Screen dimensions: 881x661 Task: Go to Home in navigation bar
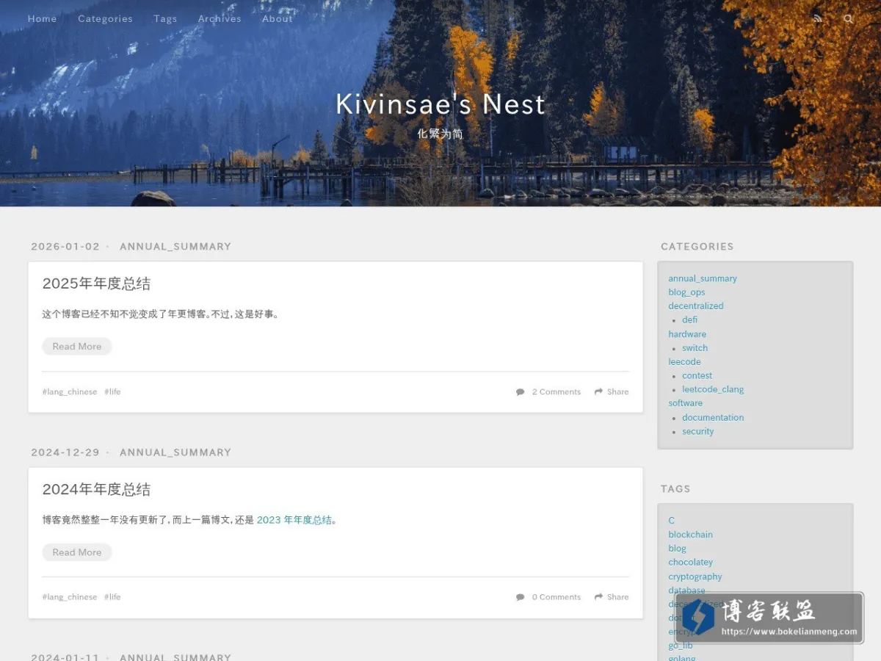pyautogui.click(x=42, y=19)
